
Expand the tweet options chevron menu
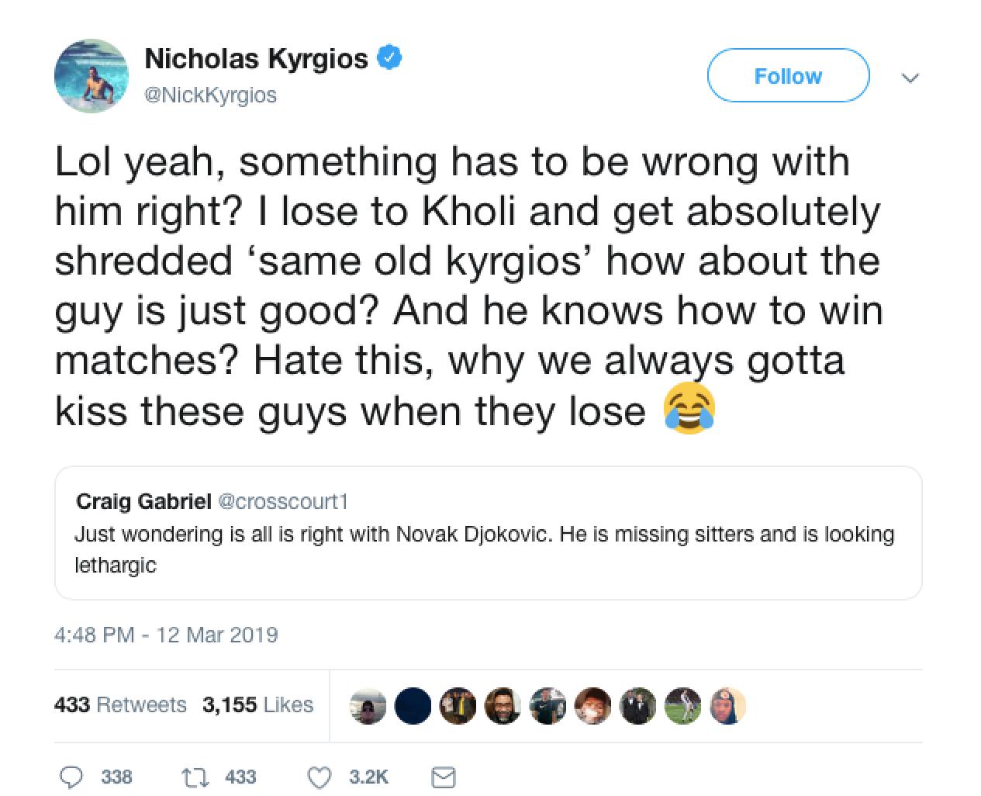[x=911, y=78]
